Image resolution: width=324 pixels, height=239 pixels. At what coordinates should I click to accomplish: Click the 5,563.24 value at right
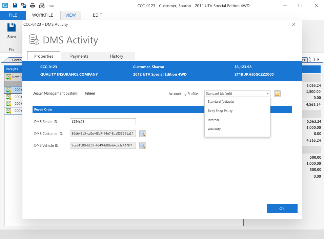pos(314,121)
